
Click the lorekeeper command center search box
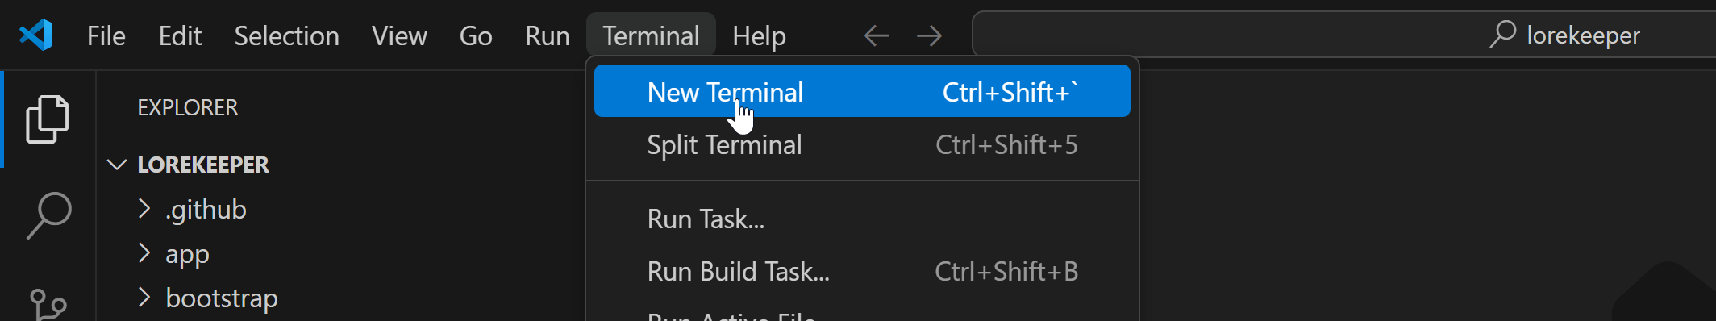(1343, 35)
